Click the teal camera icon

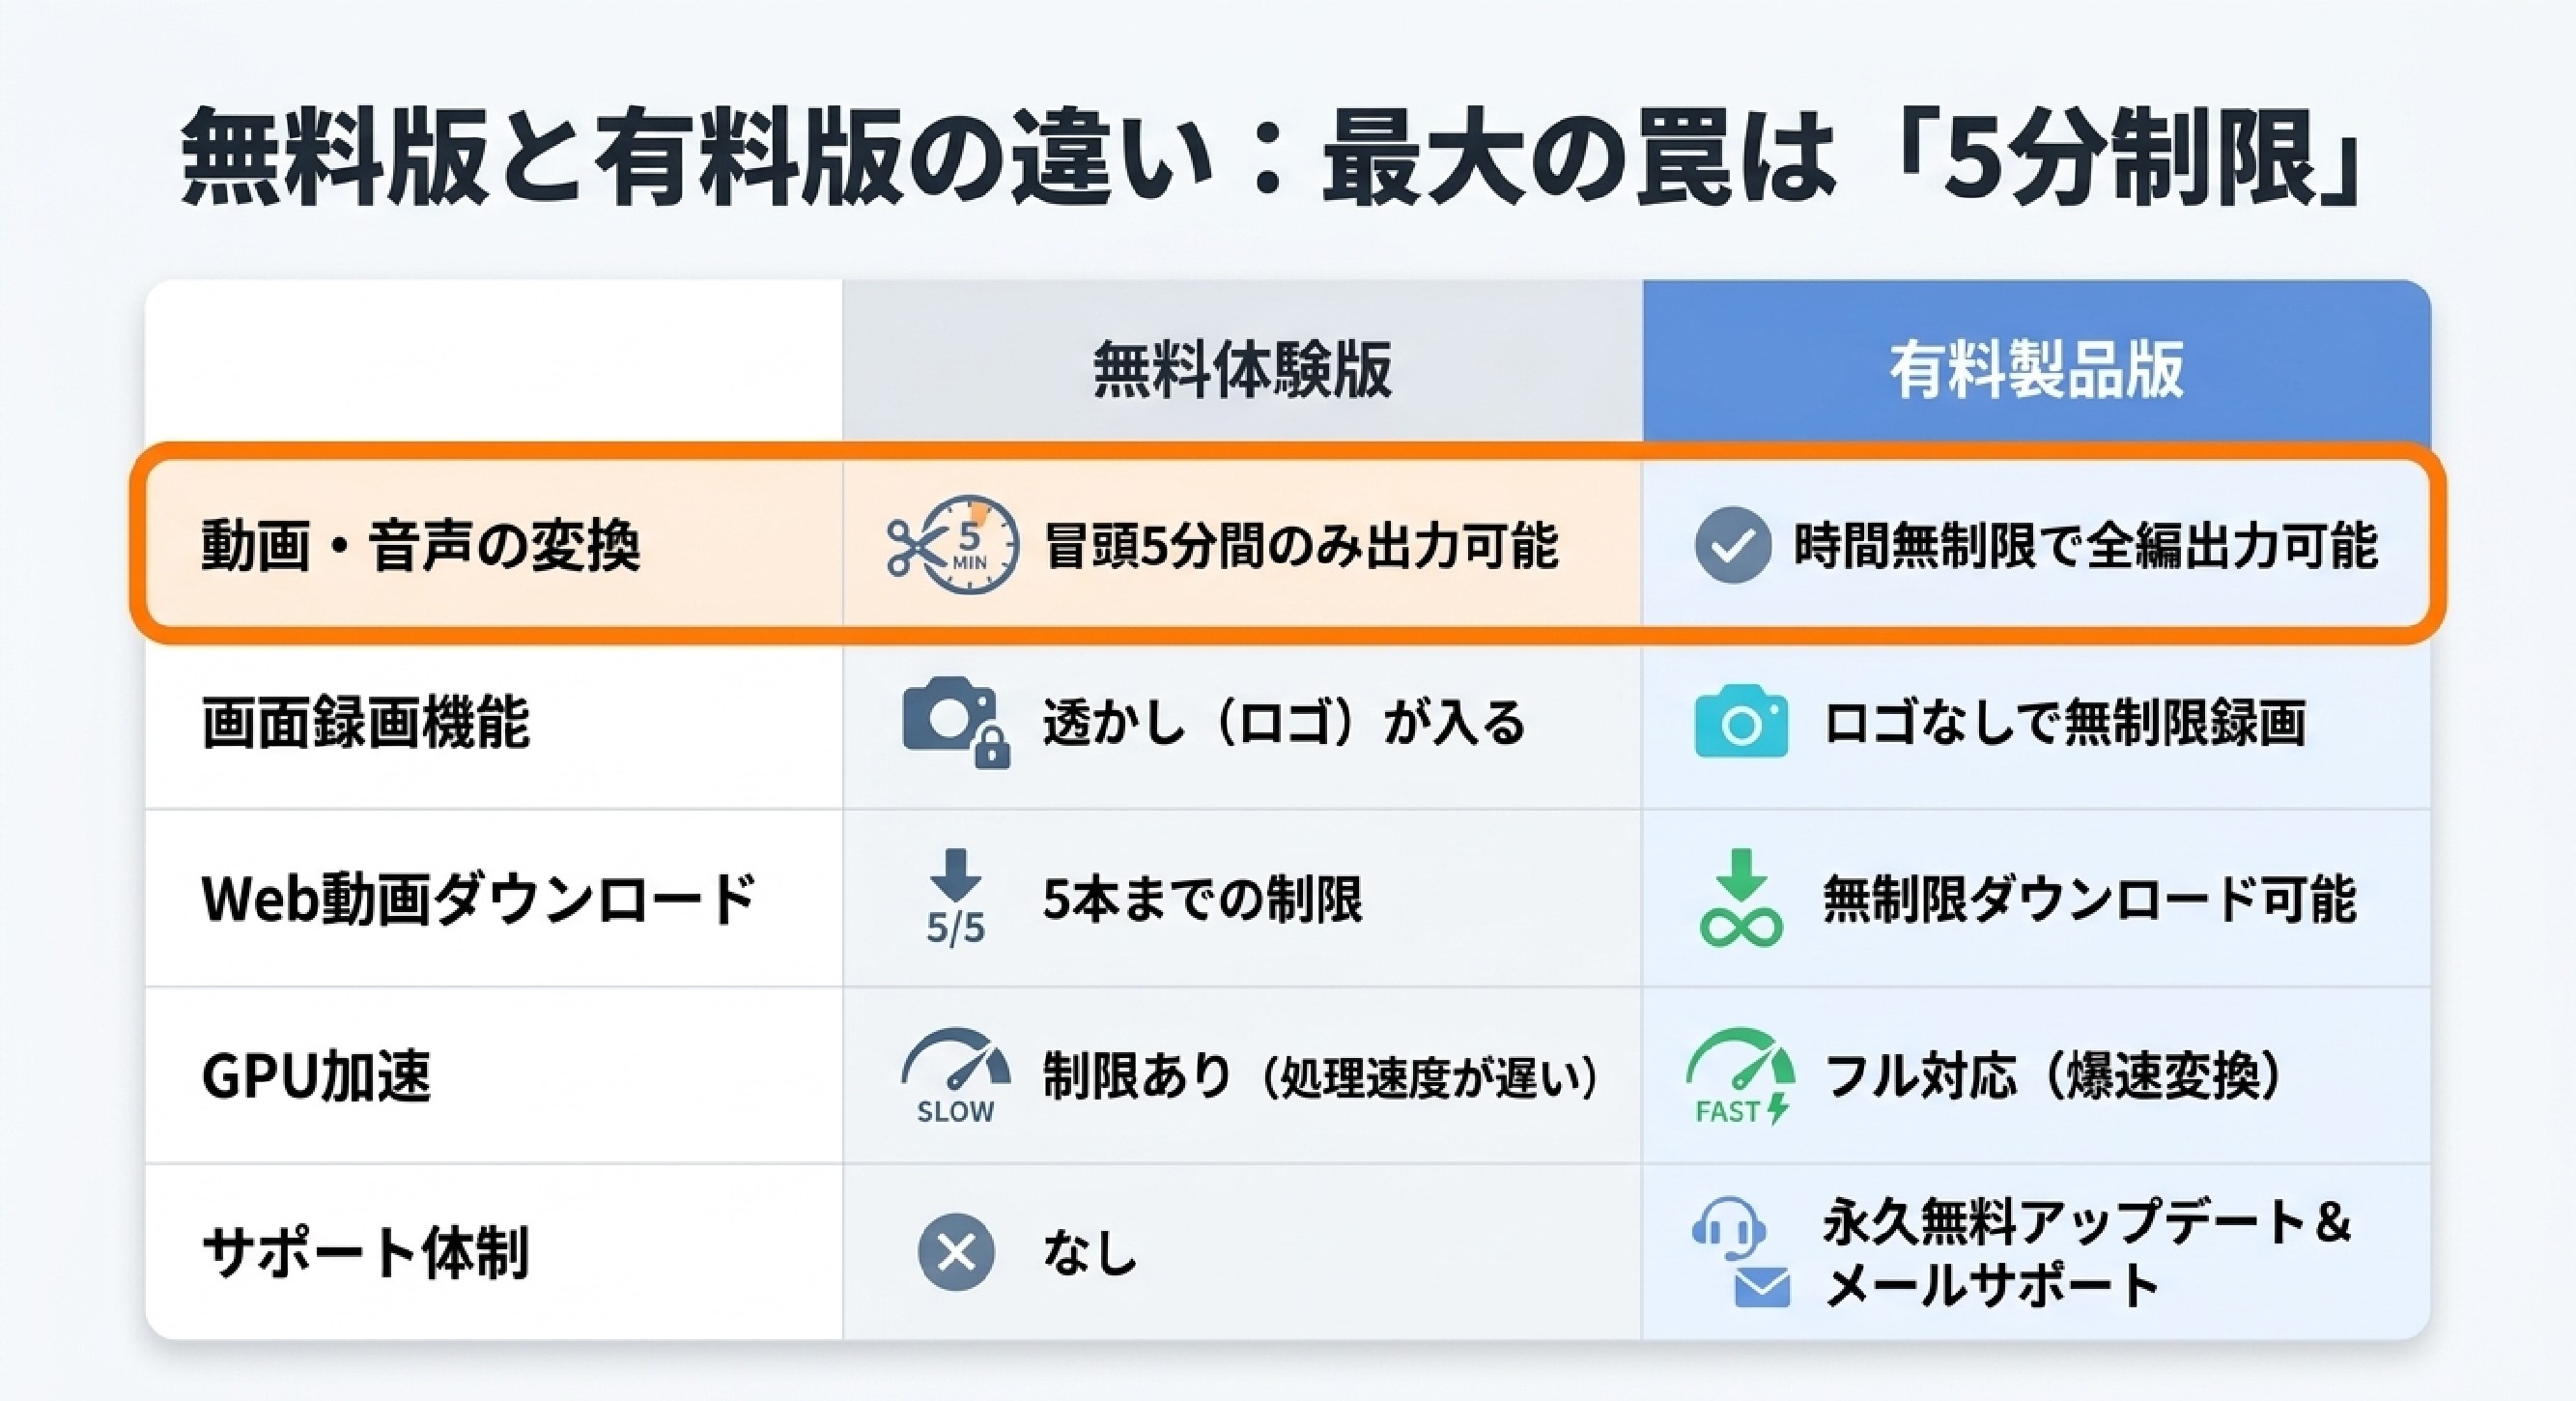point(1741,721)
